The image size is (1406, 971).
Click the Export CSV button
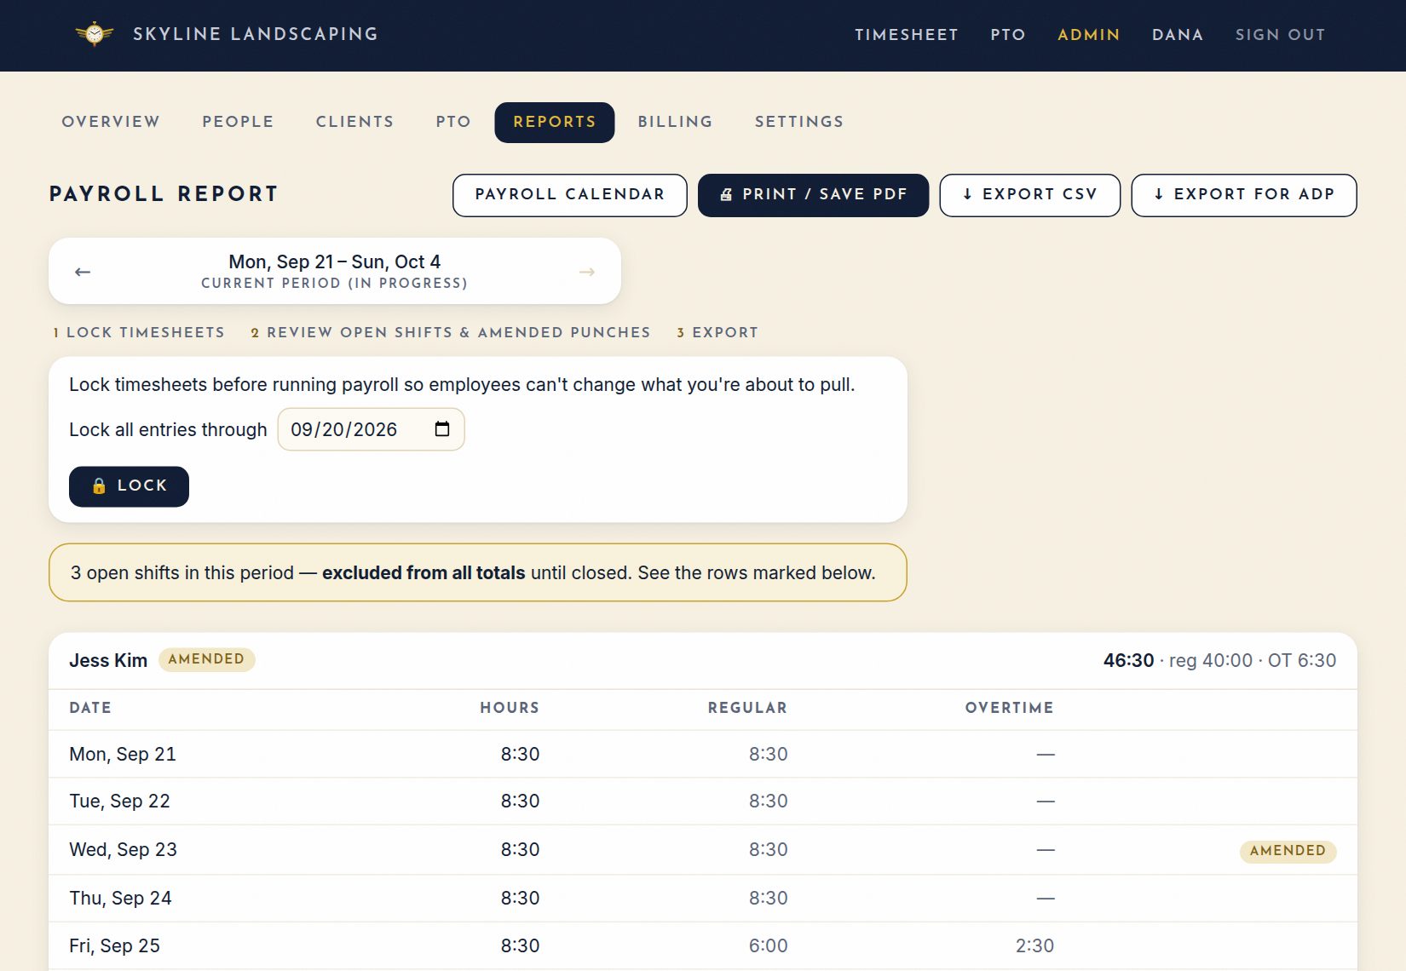point(1030,195)
